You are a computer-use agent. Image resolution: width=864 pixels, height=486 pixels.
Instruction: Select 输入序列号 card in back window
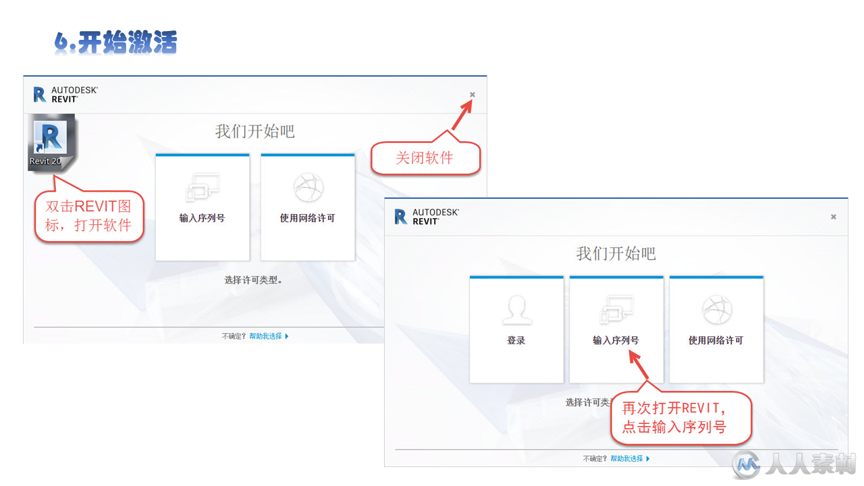[202, 207]
